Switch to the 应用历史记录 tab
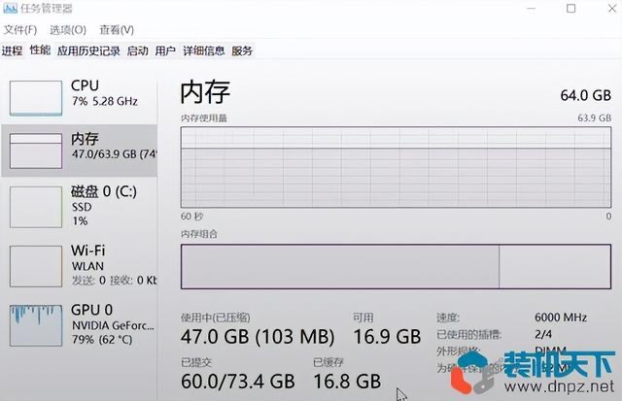This screenshot has width=622, height=401. pyautogui.click(x=88, y=50)
